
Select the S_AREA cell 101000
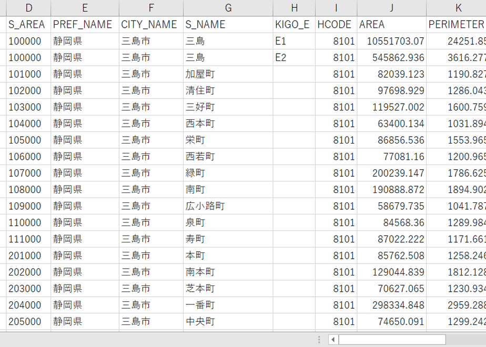pyautogui.click(x=28, y=74)
